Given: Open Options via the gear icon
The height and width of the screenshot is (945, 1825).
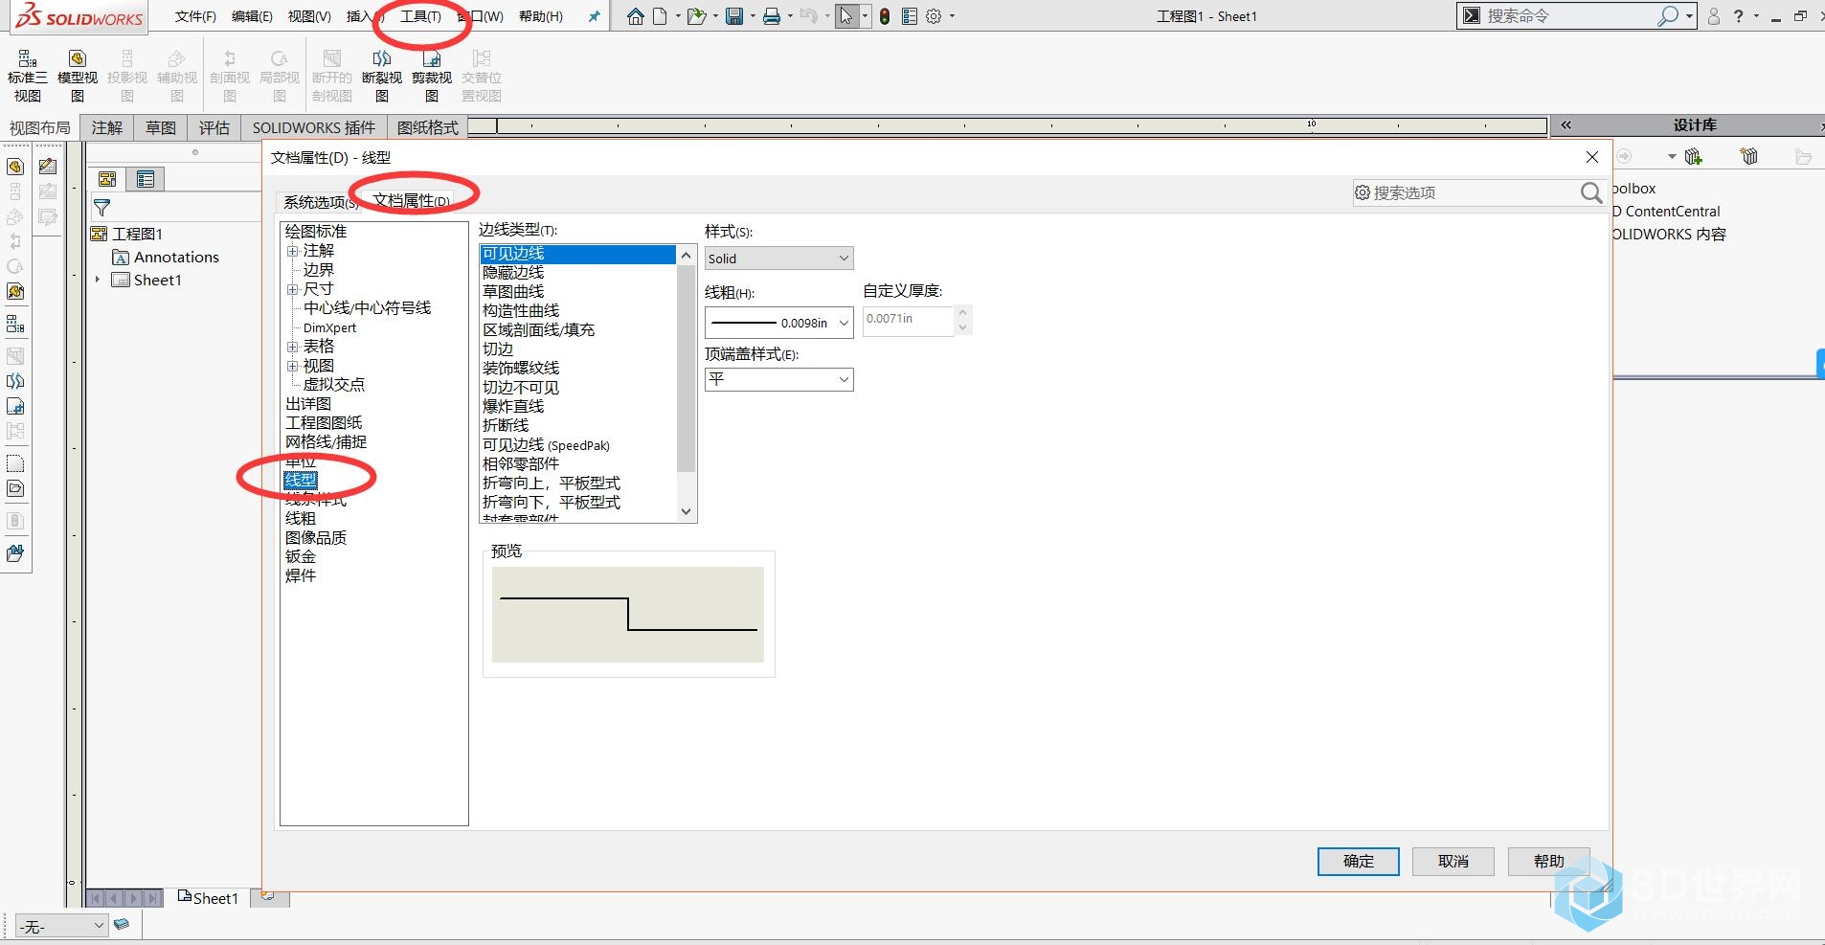Looking at the screenshot, I should [x=935, y=16].
